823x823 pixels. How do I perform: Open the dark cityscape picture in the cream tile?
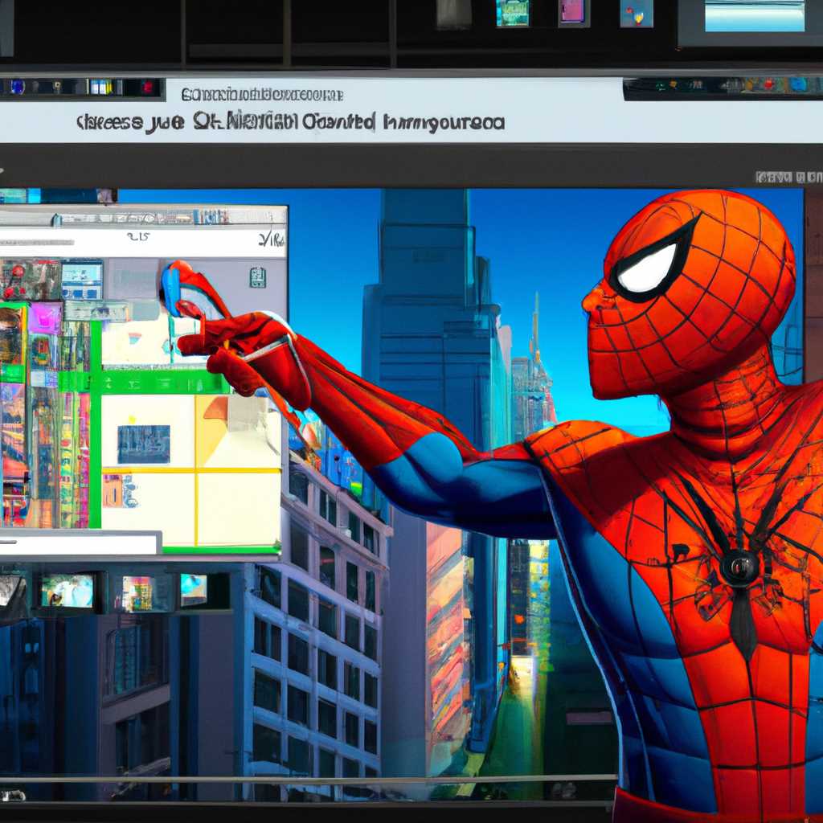pos(143,444)
